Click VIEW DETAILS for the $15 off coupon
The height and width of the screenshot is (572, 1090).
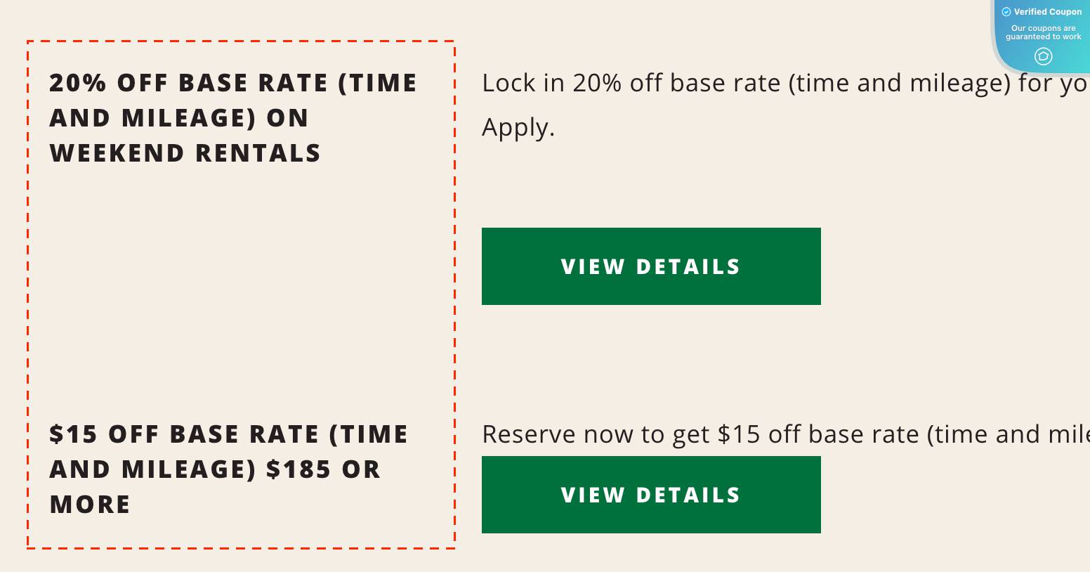(650, 495)
